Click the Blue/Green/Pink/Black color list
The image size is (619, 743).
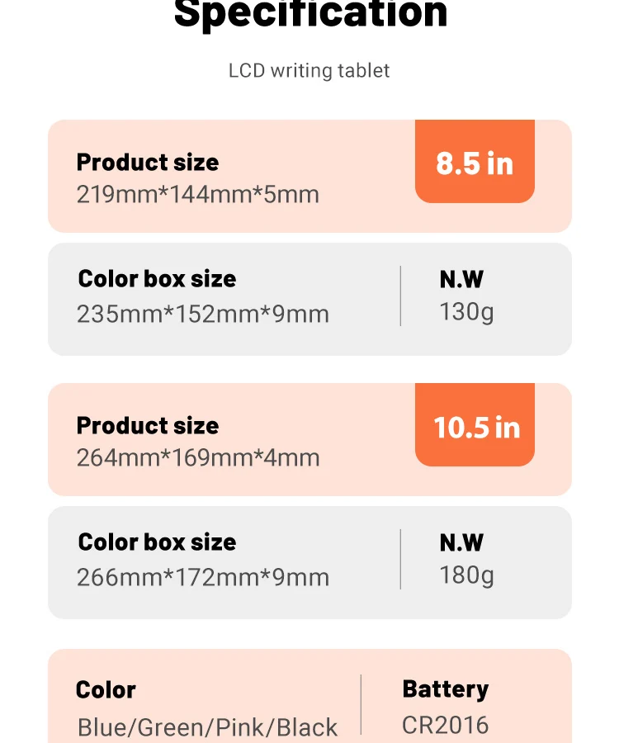[x=207, y=727]
